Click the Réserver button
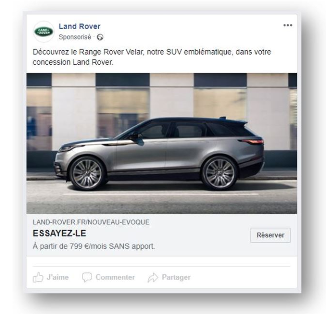This screenshot has height=320, width=329. (270, 235)
